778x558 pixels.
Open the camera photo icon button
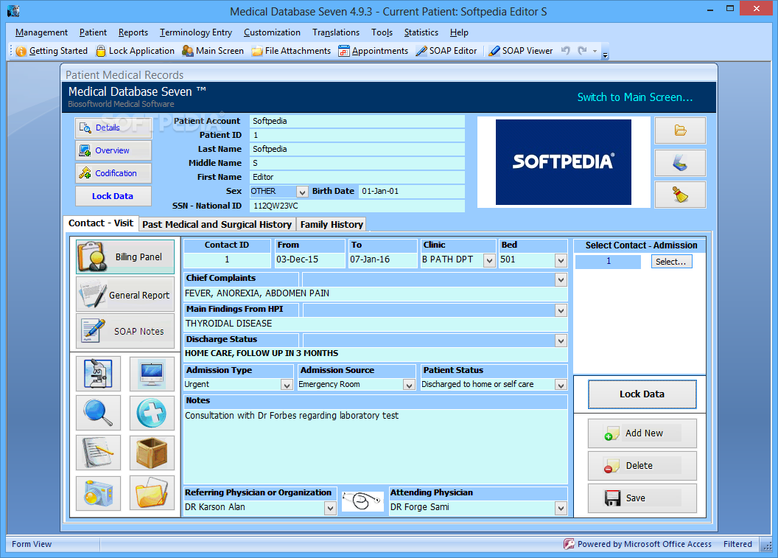(98, 493)
